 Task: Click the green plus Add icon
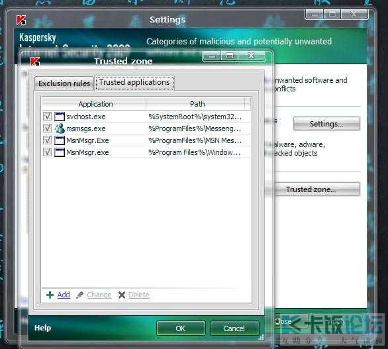pyautogui.click(x=50, y=295)
